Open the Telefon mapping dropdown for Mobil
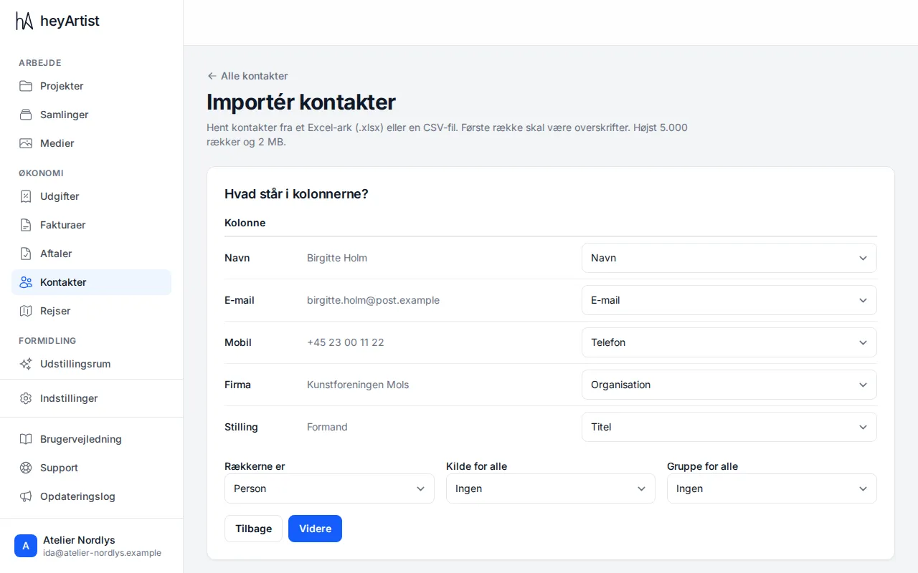The height and width of the screenshot is (573, 918). (x=729, y=342)
